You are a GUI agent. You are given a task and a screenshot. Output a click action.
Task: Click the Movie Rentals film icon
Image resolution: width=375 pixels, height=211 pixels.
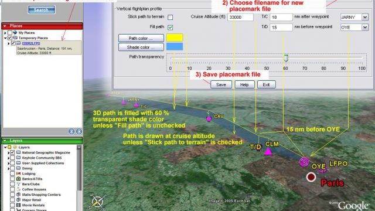pos(18,205)
